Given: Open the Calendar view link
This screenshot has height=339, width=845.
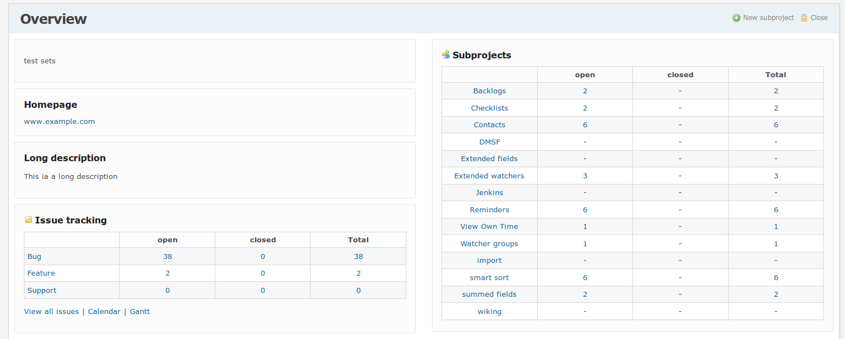Looking at the screenshot, I should coord(104,311).
